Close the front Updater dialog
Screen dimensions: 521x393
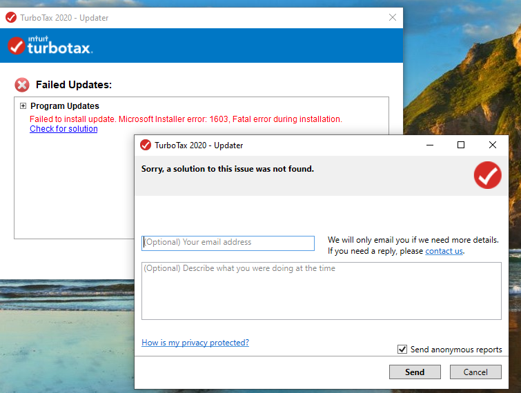493,145
